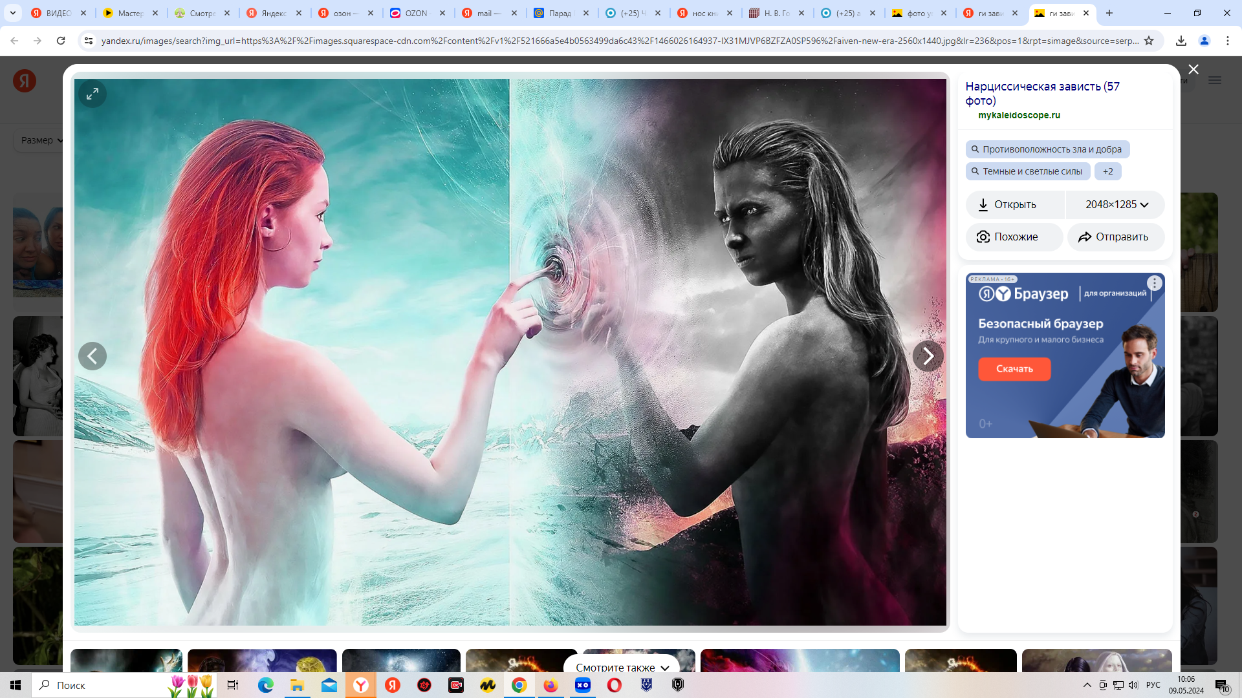The height and width of the screenshot is (698, 1242).
Task: Bookmark this page with the star
Action: coord(1149,41)
